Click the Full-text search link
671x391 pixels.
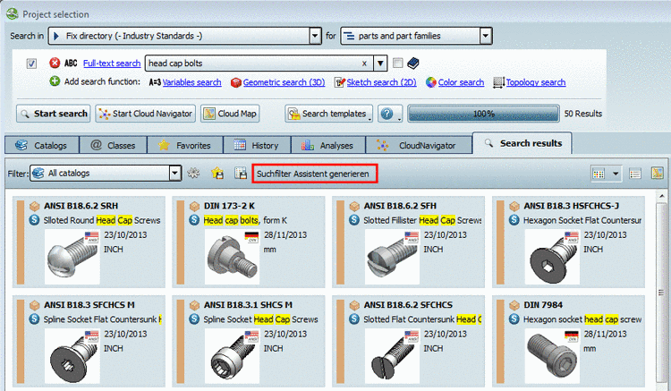click(112, 64)
